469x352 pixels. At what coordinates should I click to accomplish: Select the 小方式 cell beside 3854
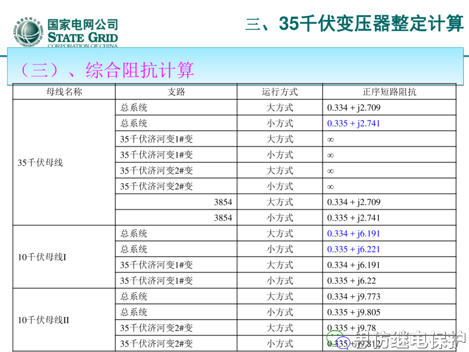point(279,217)
